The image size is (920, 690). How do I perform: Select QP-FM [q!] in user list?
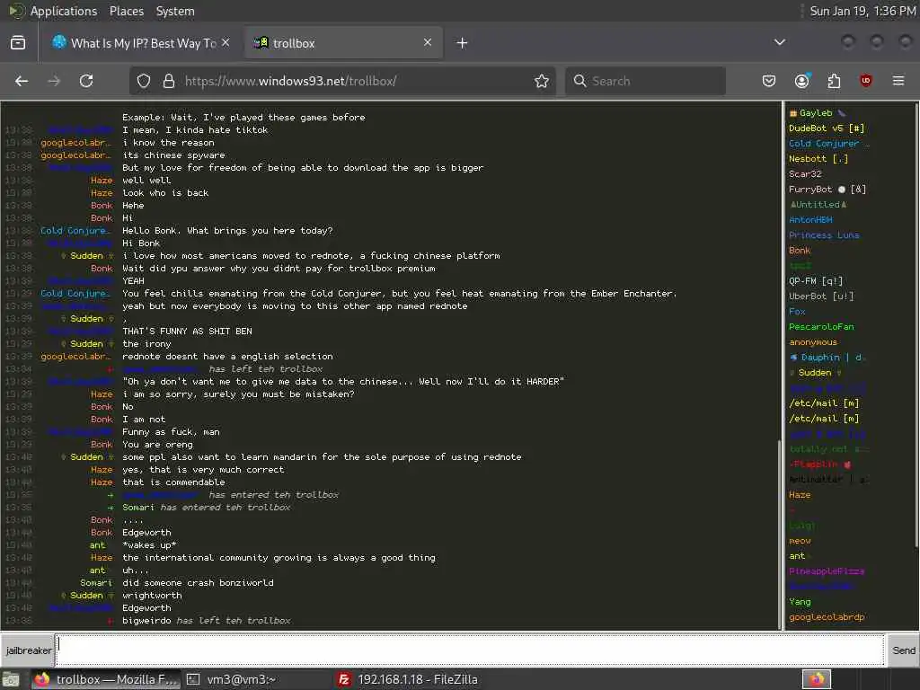816,280
